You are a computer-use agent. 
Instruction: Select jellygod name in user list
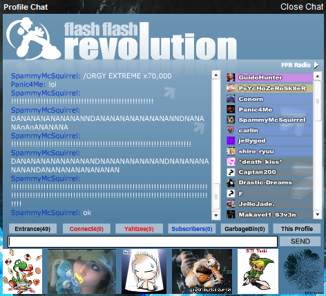point(252,141)
